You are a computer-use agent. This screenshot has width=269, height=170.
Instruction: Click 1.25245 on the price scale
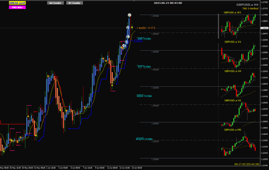click(x=265, y=78)
